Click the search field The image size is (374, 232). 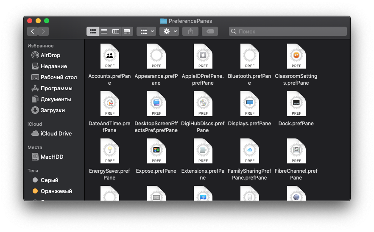[288, 31]
